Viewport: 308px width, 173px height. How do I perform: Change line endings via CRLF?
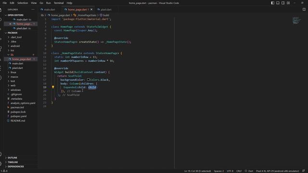click(239, 171)
